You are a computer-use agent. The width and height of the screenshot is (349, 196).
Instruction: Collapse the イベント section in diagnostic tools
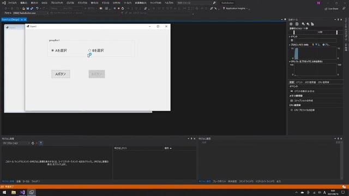tap(290, 36)
